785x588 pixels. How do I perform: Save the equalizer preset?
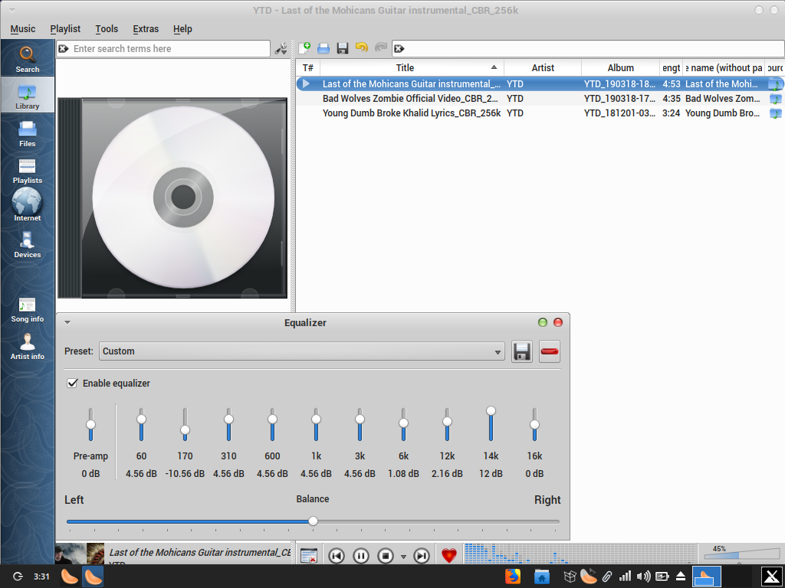[x=521, y=351]
